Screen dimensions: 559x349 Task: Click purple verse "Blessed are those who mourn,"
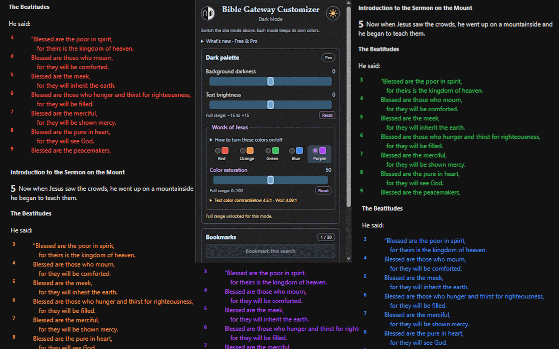[266, 292]
